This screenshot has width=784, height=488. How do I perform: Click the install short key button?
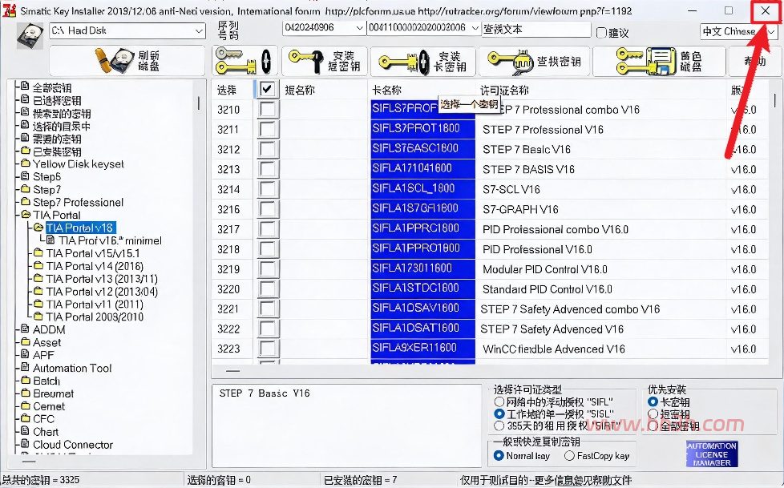click(x=324, y=61)
